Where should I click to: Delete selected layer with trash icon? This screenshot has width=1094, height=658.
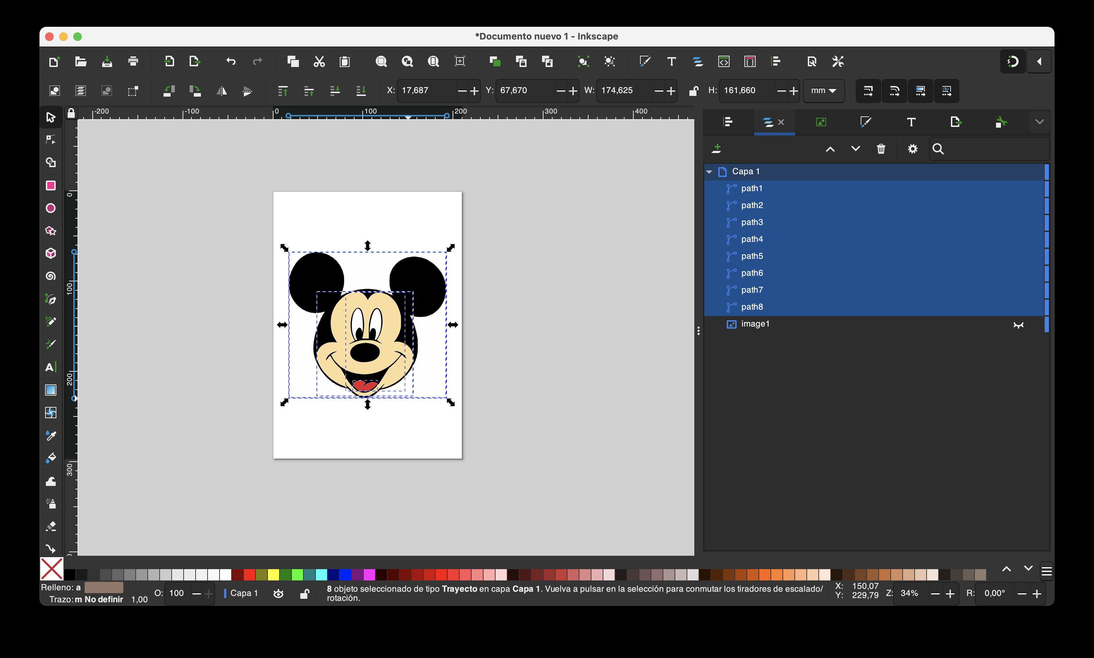click(881, 149)
